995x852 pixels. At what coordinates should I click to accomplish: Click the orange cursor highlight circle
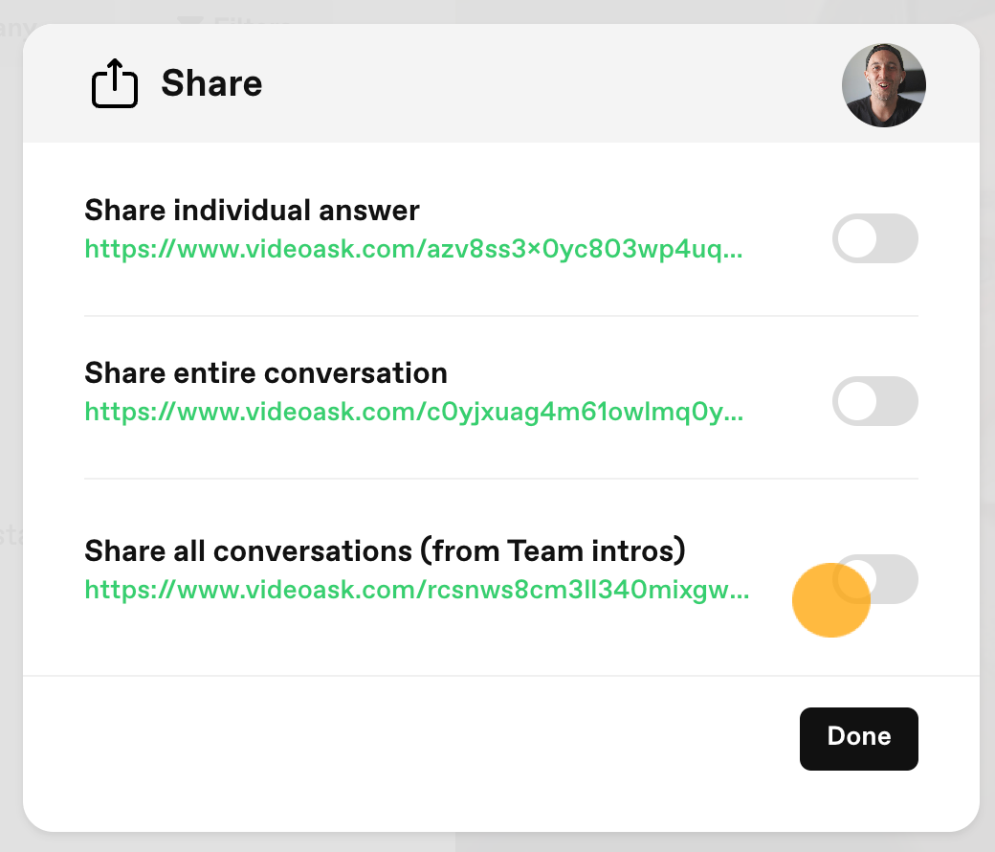point(830,600)
